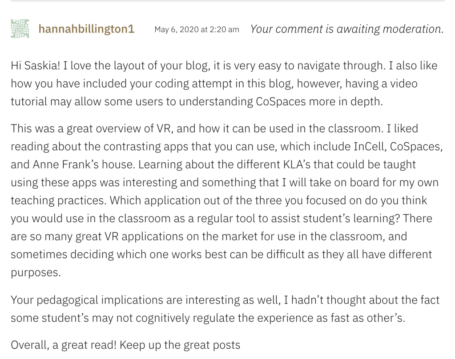The height and width of the screenshot is (359, 455).
Task: Click the text 'Anne Frank's house'
Action: click(x=83, y=164)
